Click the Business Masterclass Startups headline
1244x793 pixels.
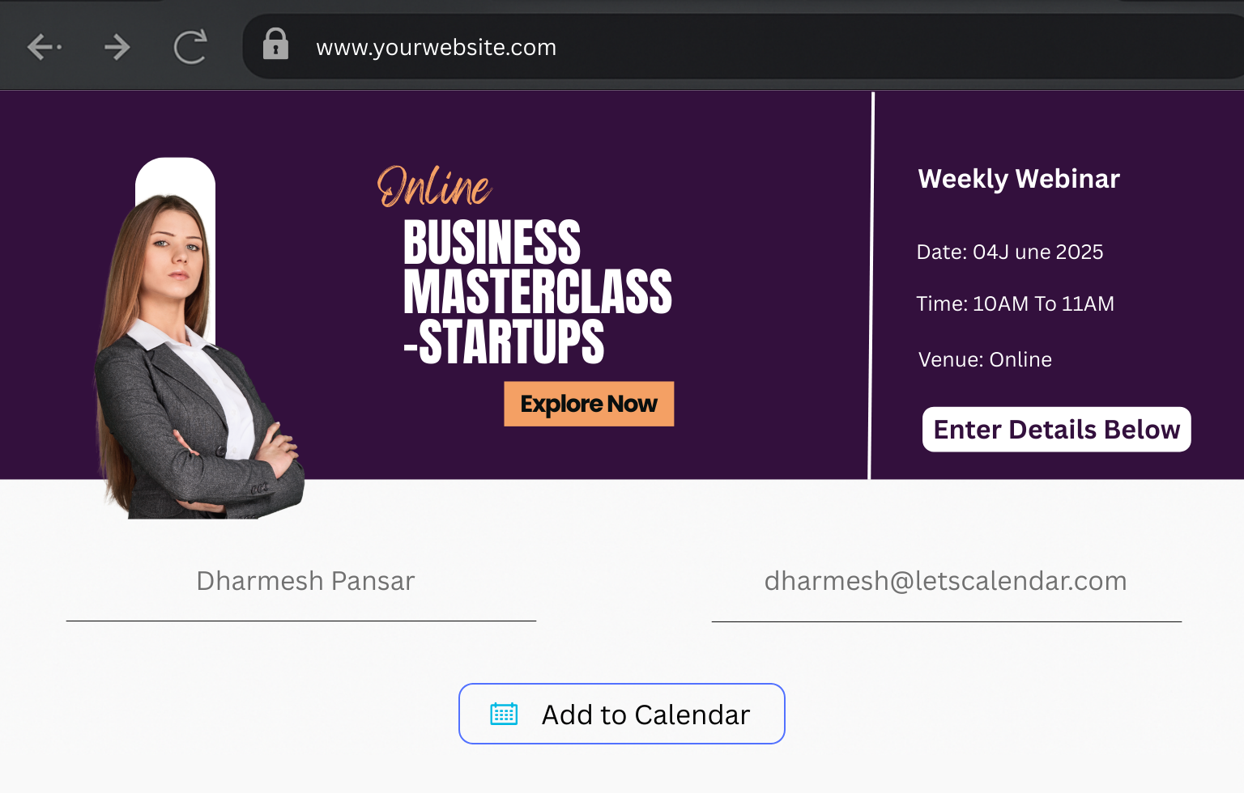(x=537, y=291)
